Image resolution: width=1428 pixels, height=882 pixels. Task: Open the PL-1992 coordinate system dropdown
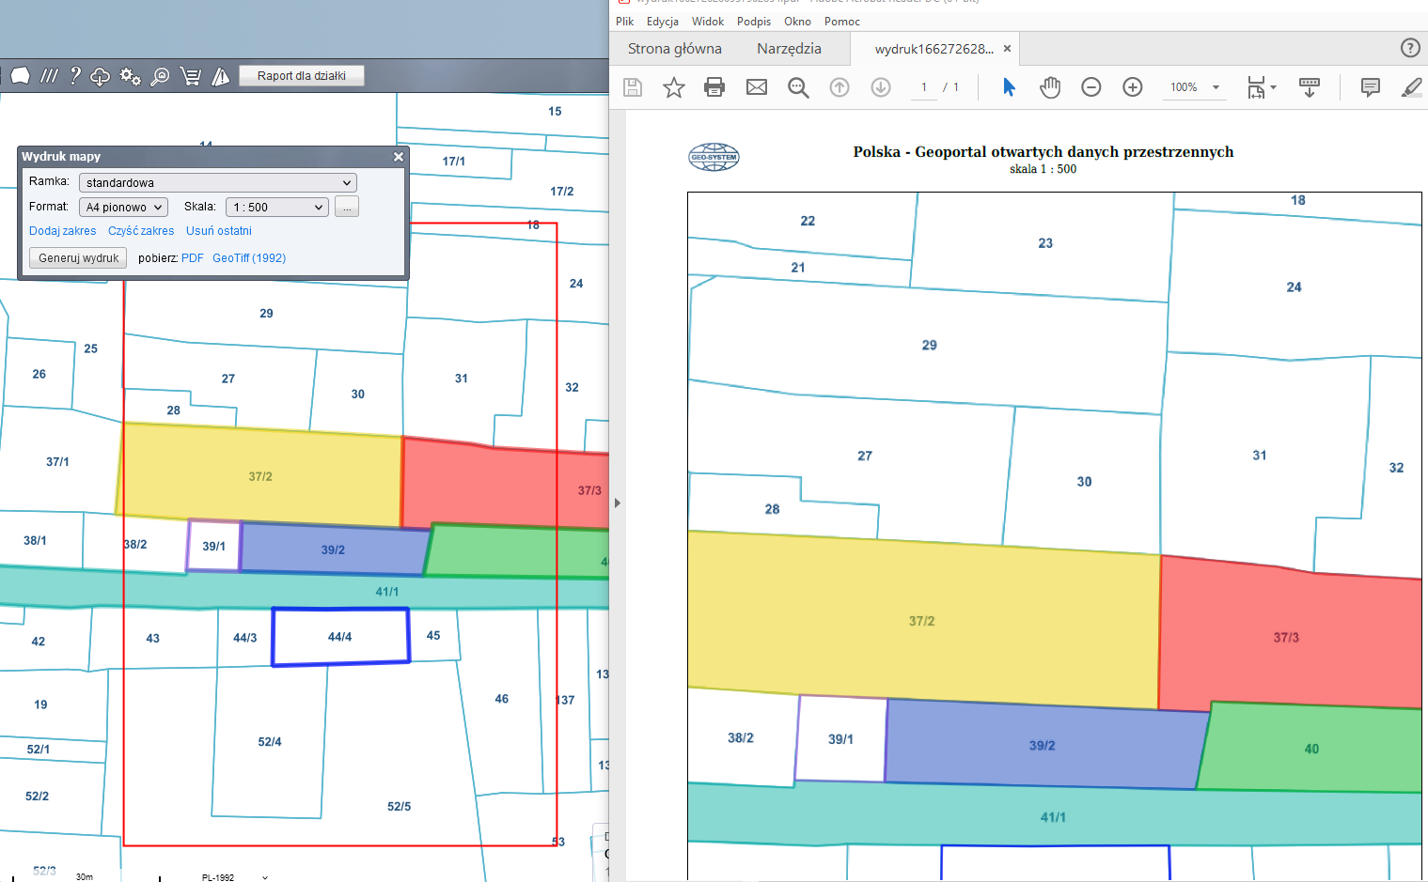(x=234, y=877)
